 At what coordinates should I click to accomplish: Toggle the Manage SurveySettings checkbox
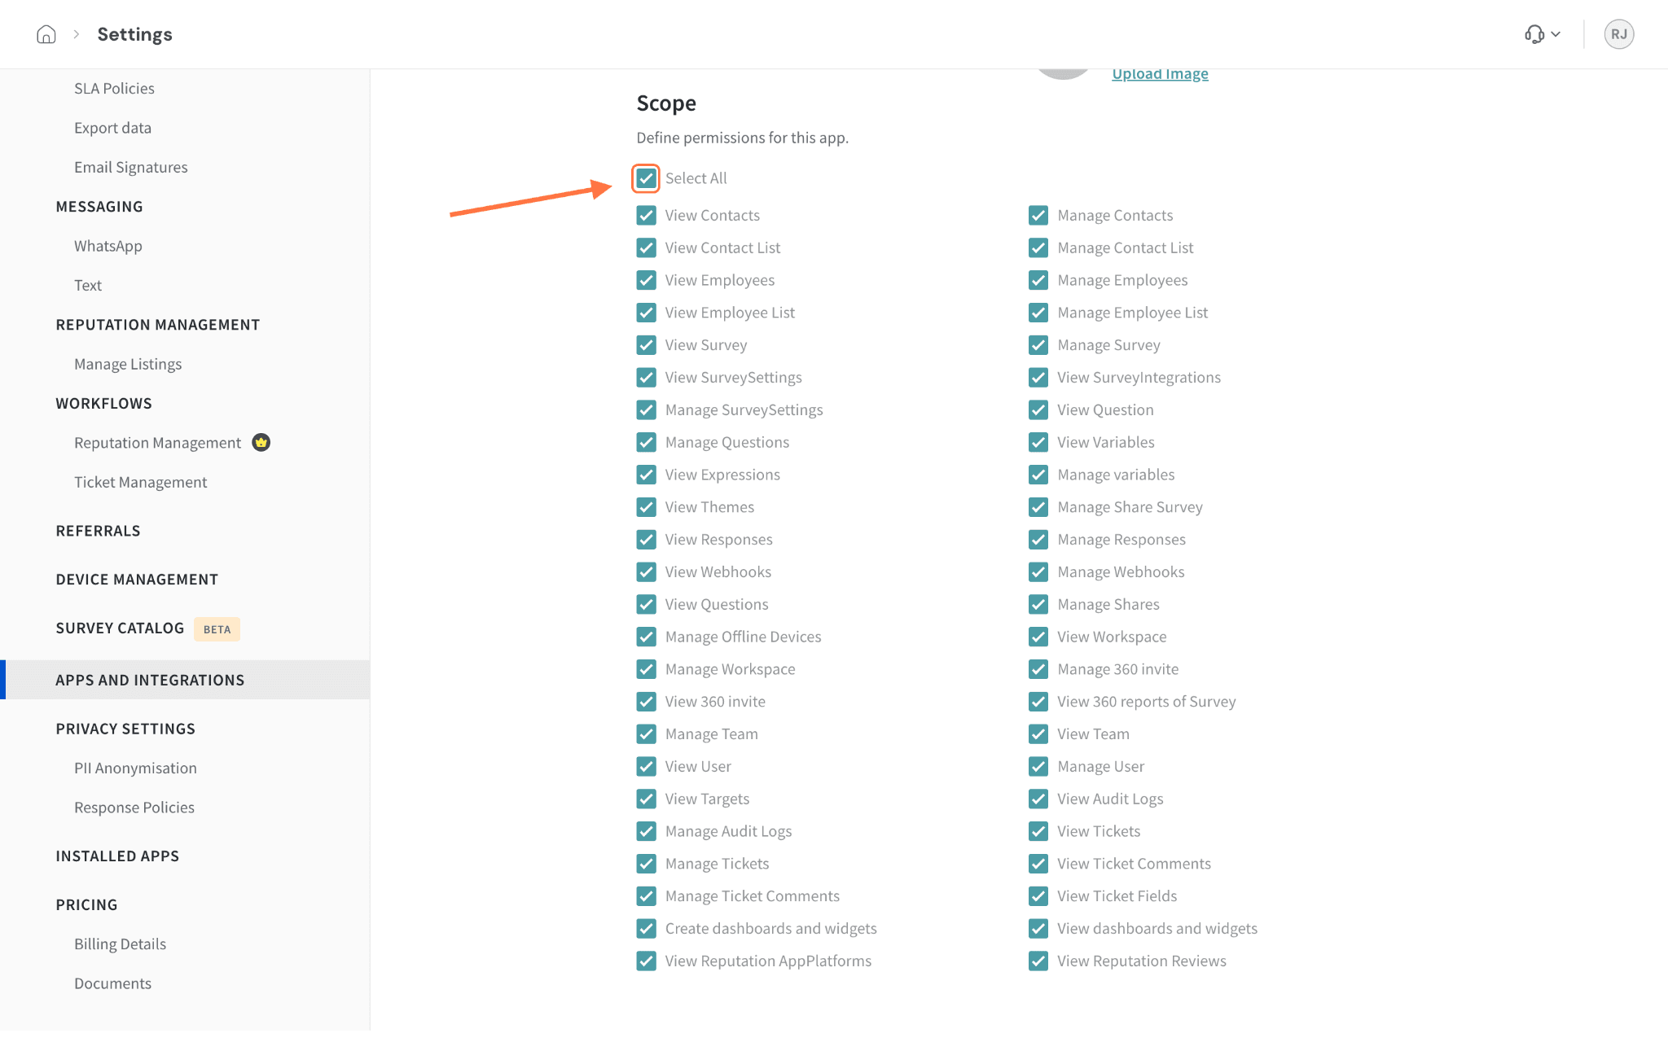pyautogui.click(x=646, y=410)
